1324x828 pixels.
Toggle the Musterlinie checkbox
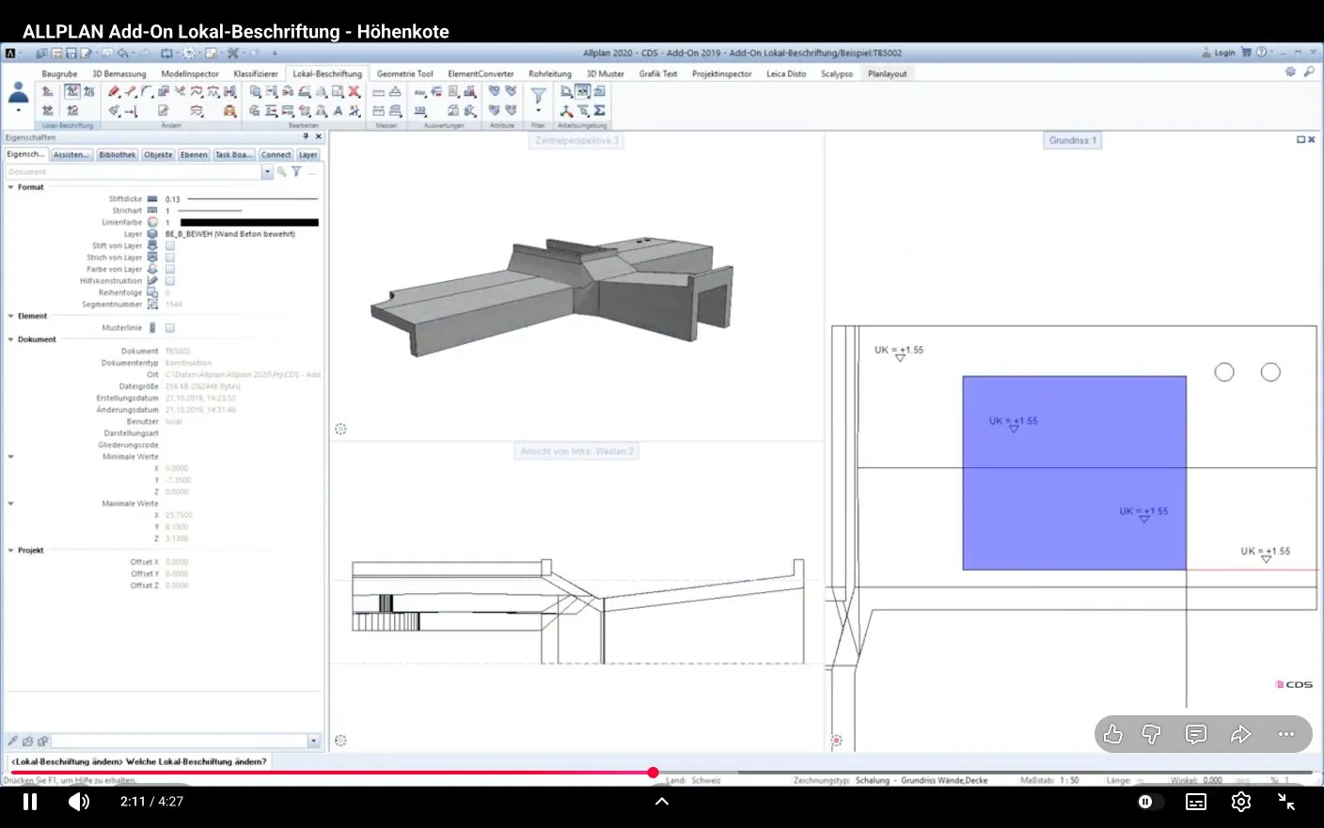[170, 328]
